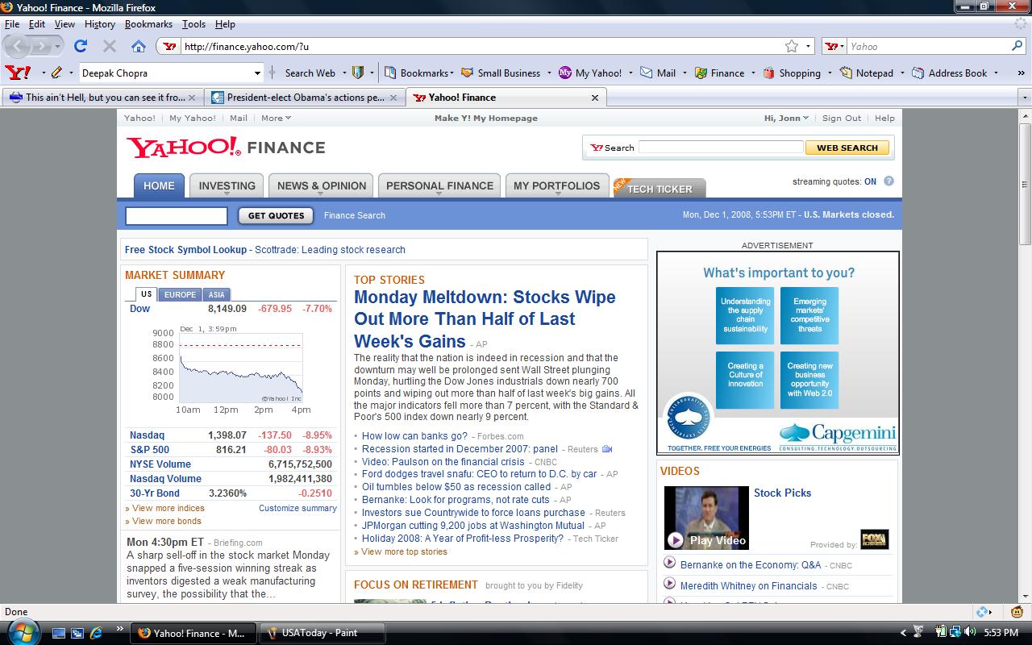Open the Yahoo toolbar Notepad icon
This screenshot has height=645, width=1032.
[x=846, y=73]
